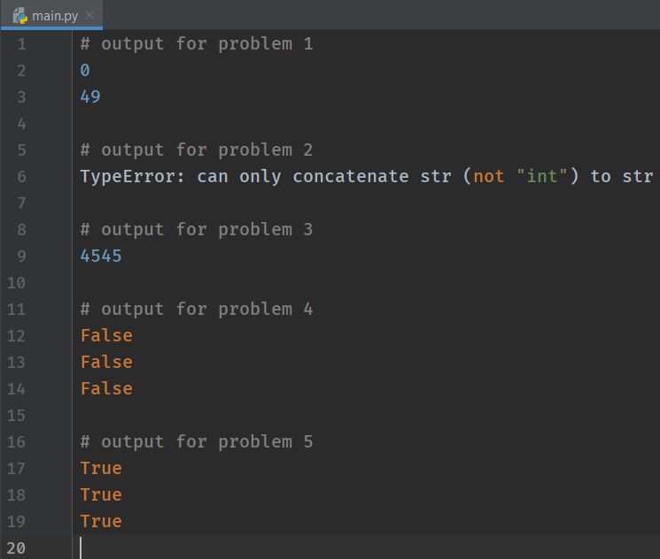Click the True value on line 18
The image size is (660, 559).
[x=101, y=494]
